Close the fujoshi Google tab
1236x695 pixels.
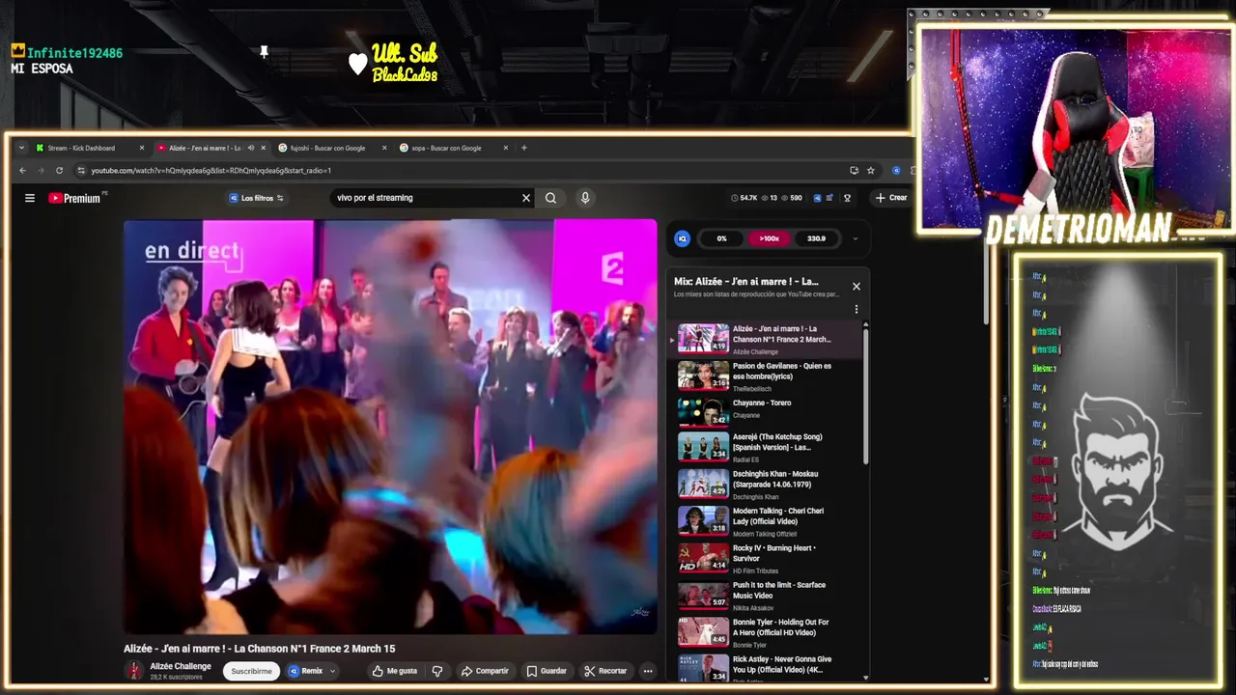pos(384,148)
